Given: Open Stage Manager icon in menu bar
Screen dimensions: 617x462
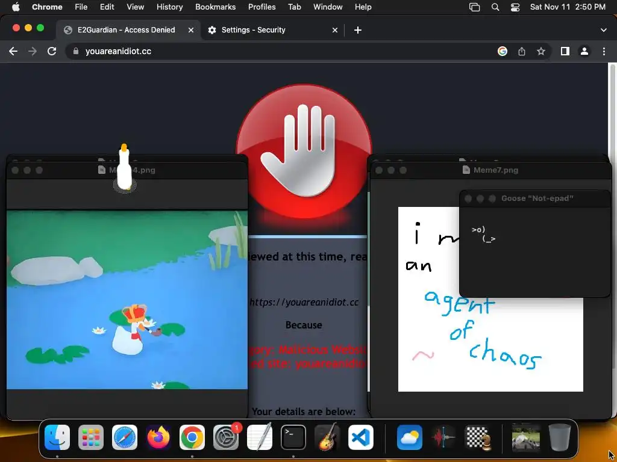Looking at the screenshot, I should pos(475,7).
